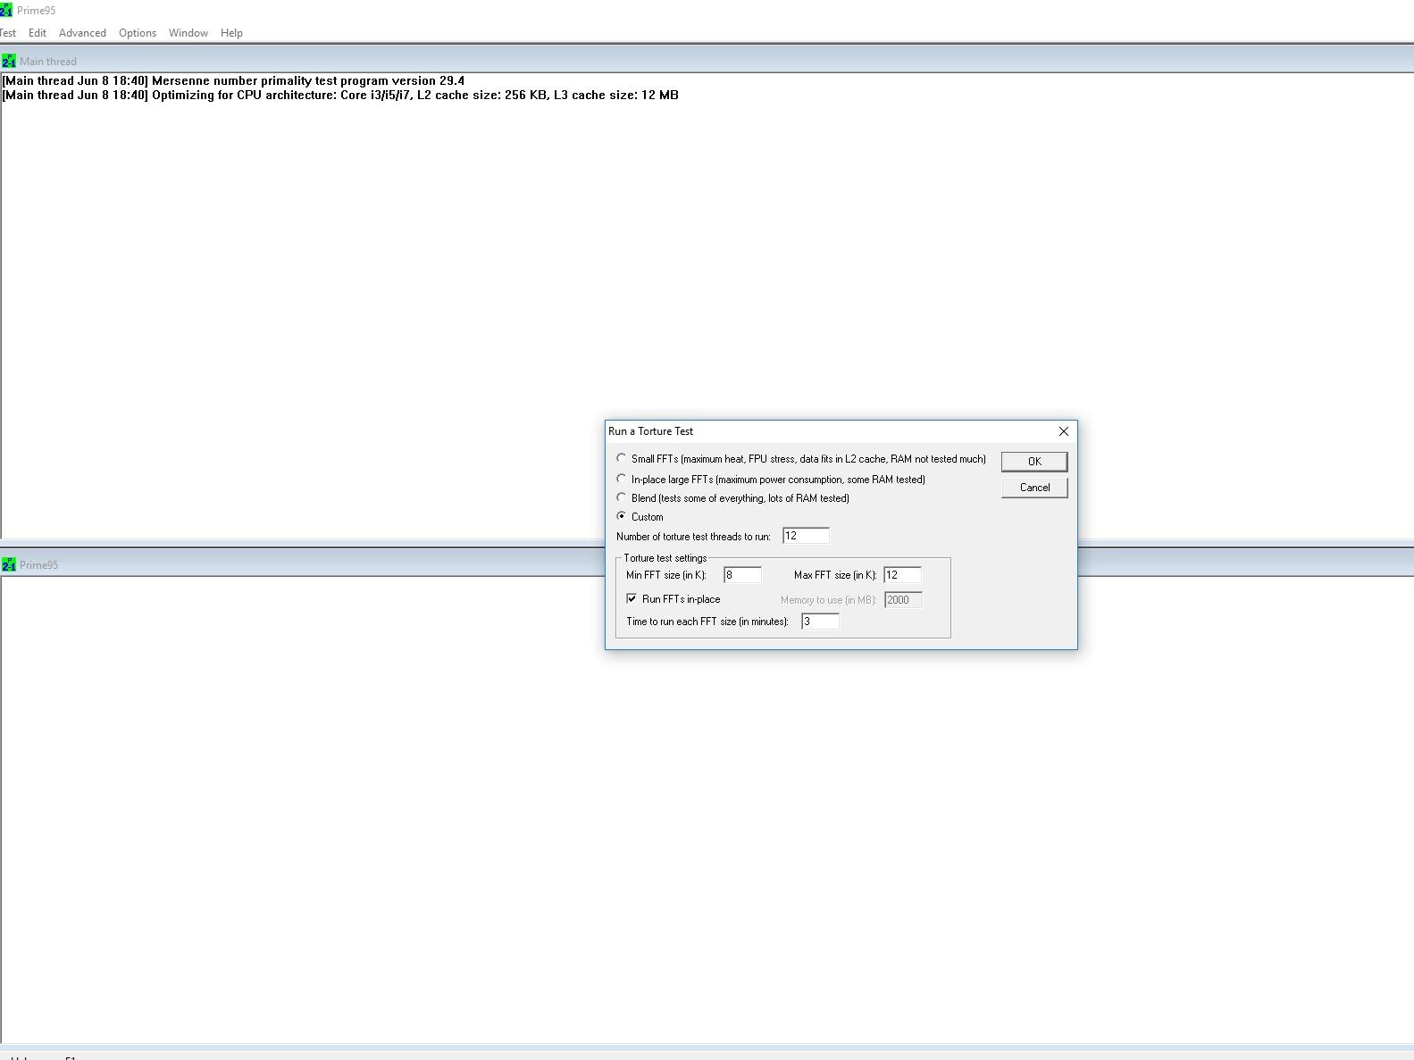Click the Optimizing for CPU architecture log line
Screen dimensions: 1414x1060
point(340,95)
